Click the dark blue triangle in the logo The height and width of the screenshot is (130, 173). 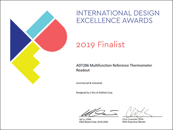(x=17, y=40)
